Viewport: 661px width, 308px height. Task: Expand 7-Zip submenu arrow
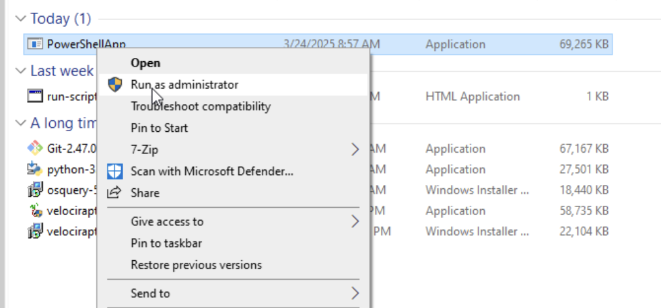pyautogui.click(x=355, y=149)
